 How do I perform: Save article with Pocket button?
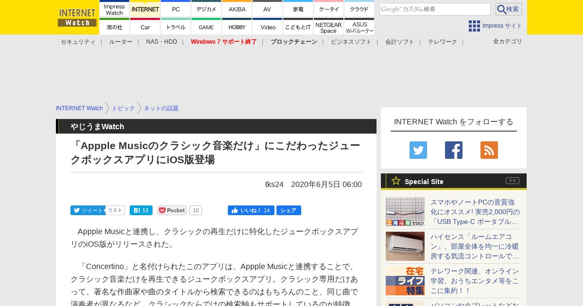tap(172, 210)
